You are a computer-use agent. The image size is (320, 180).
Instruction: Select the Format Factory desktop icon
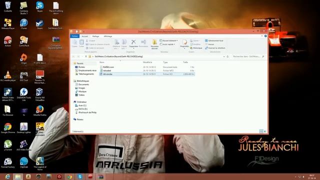click(8, 163)
